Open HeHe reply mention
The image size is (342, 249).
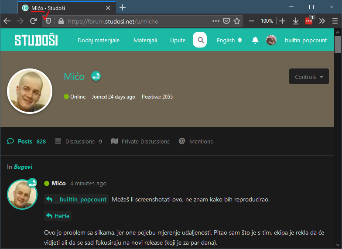pyautogui.click(x=58, y=216)
